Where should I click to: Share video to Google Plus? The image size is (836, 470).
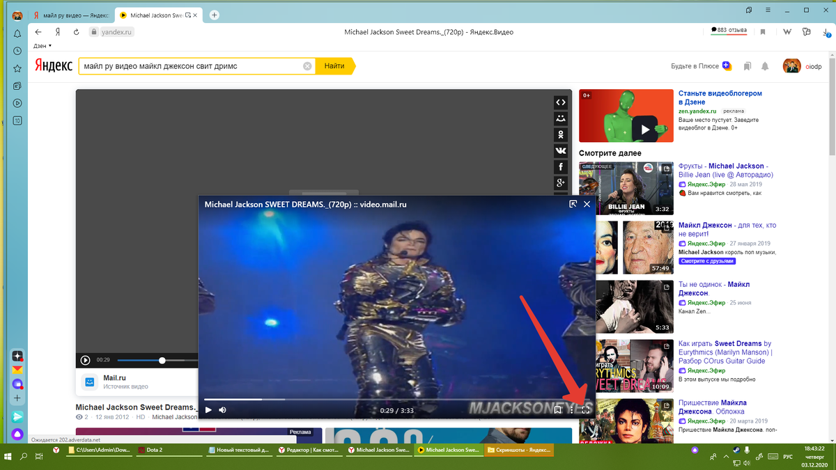[x=561, y=182]
